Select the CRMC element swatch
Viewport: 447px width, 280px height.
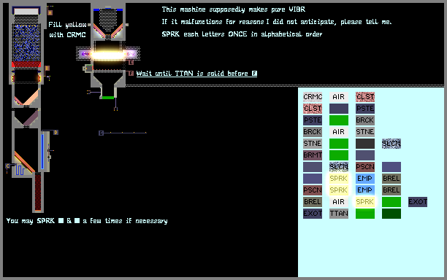tap(313, 97)
